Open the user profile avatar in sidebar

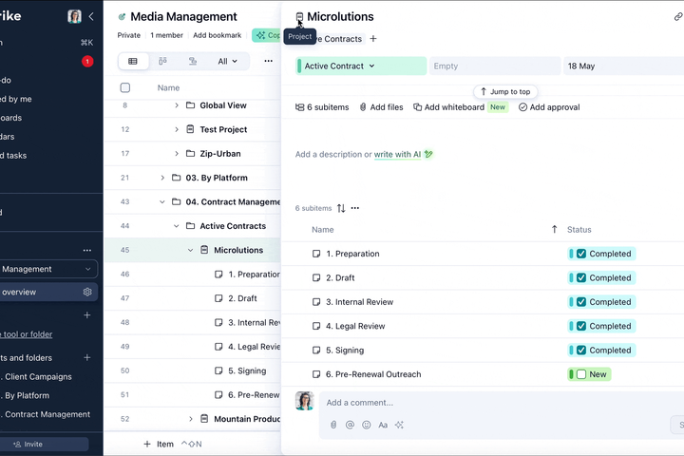pyautogui.click(x=75, y=16)
